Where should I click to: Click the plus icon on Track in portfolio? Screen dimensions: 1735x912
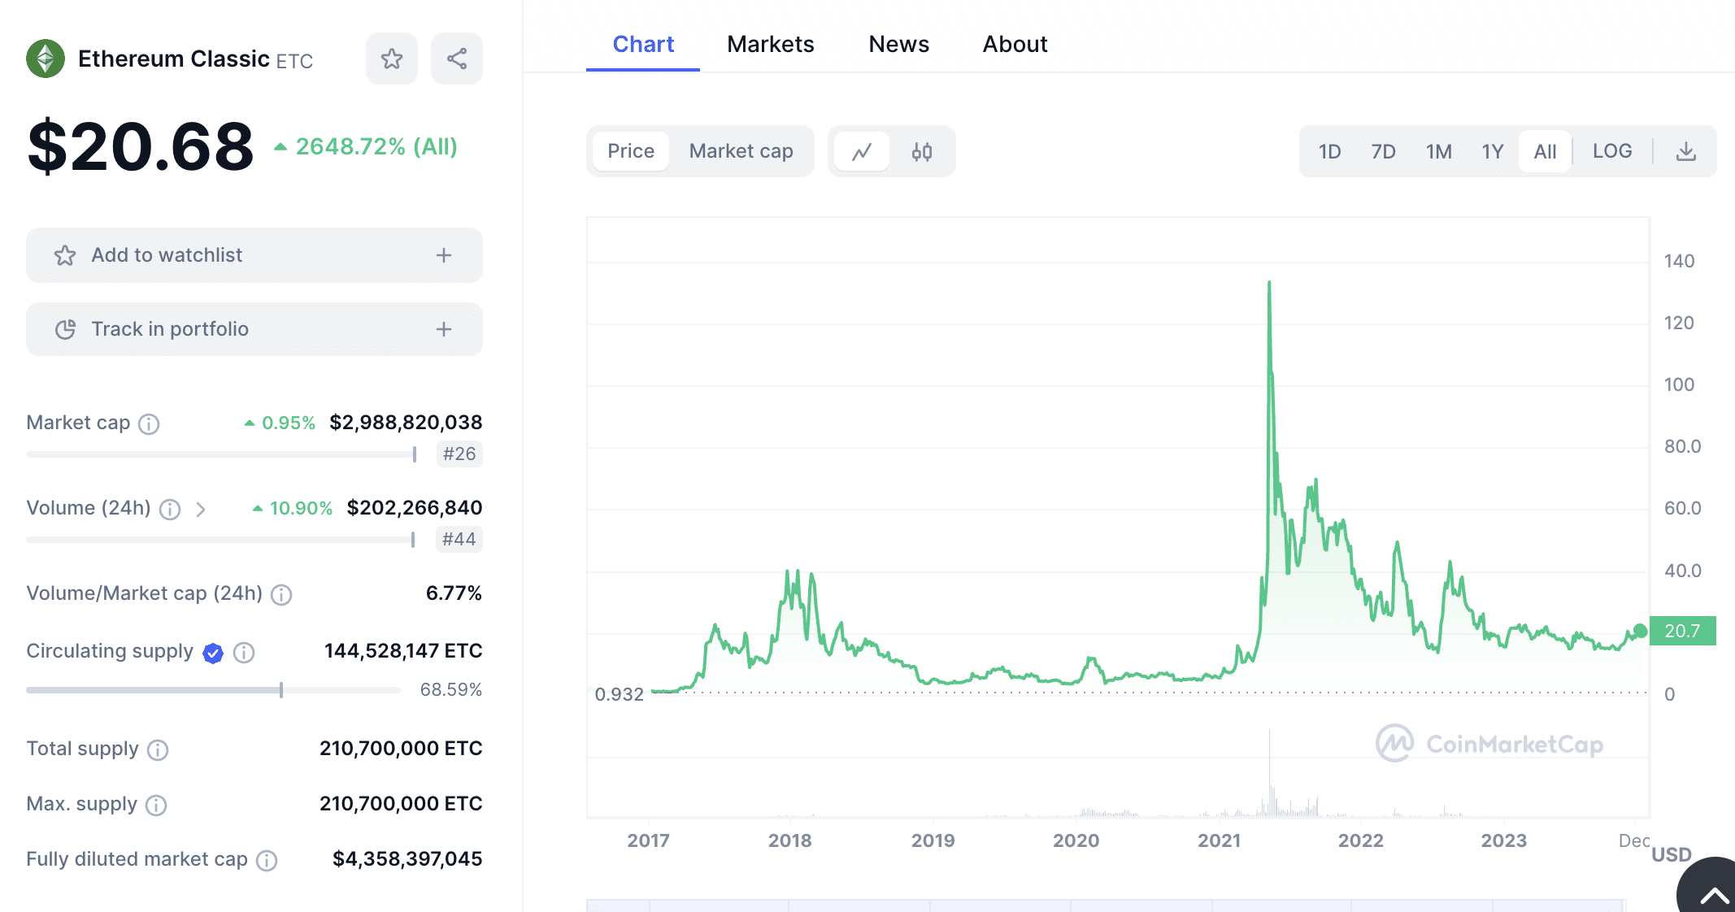[444, 329]
